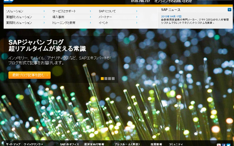Viewport: 234px width, 146px height.
Task: Click the SAPジャパン ブログ banner headline
Action: 47,45
